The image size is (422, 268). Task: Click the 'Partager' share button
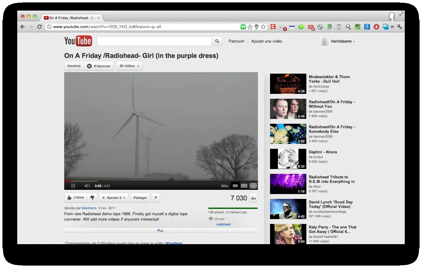[x=140, y=198]
